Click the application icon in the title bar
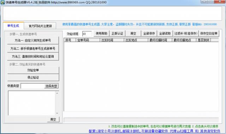 click(2, 2)
